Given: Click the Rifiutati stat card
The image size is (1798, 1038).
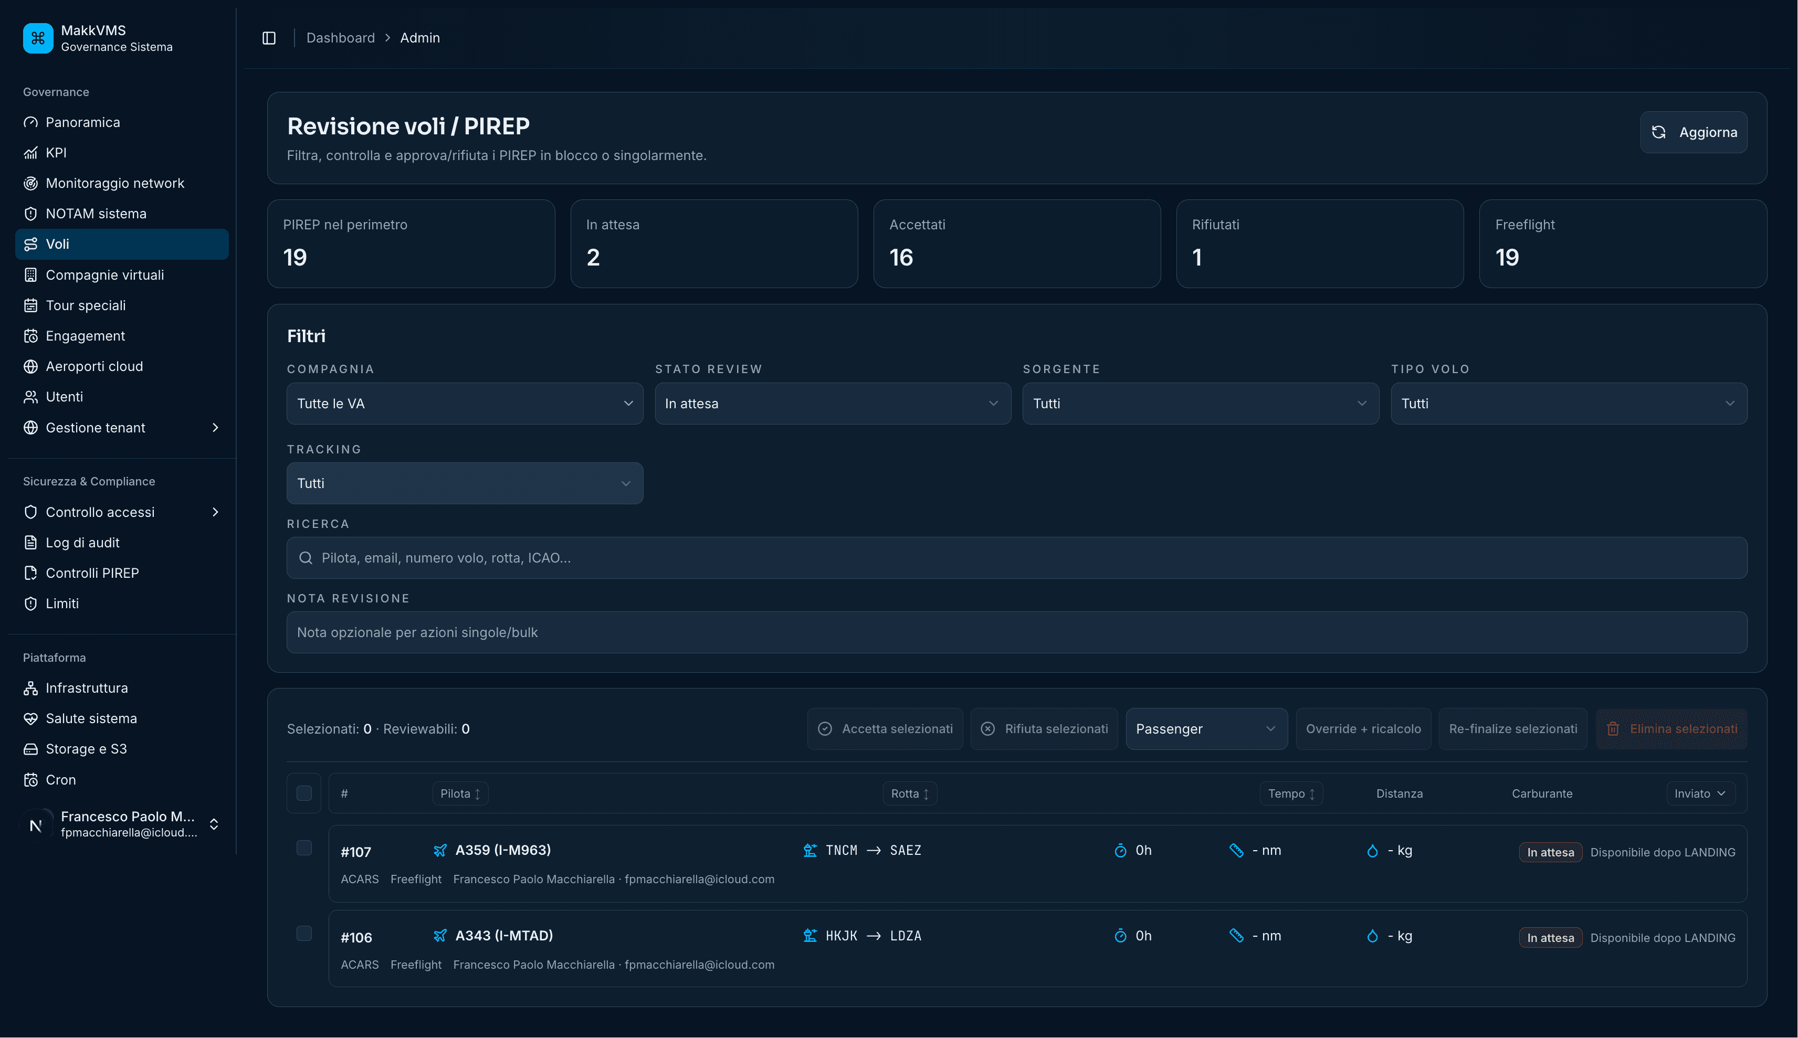Looking at the screenshot, I should [x=1319, y=244].
